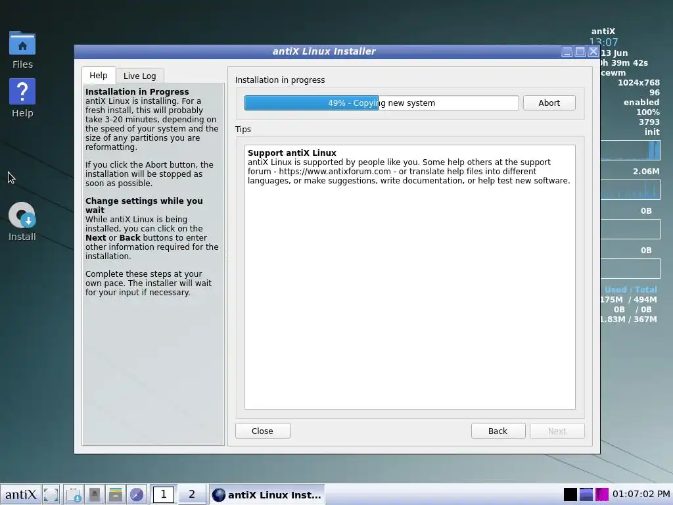This screenshot has width=673, height=505.
Task: Open the package installer taskbar icon
Action: (74, 494)
